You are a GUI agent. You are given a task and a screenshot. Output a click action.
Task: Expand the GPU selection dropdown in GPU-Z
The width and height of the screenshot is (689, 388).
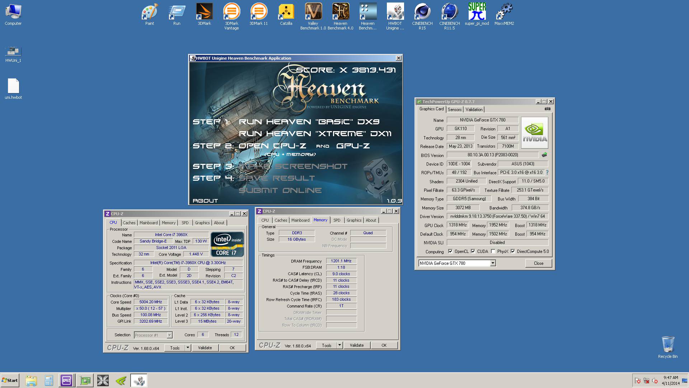tap(493, 263)
